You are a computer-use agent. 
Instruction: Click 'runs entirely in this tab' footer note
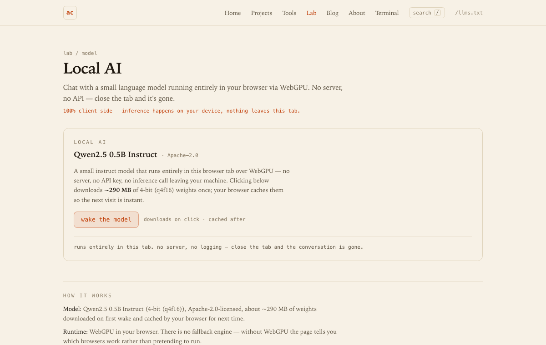click(x=218, y=247)
